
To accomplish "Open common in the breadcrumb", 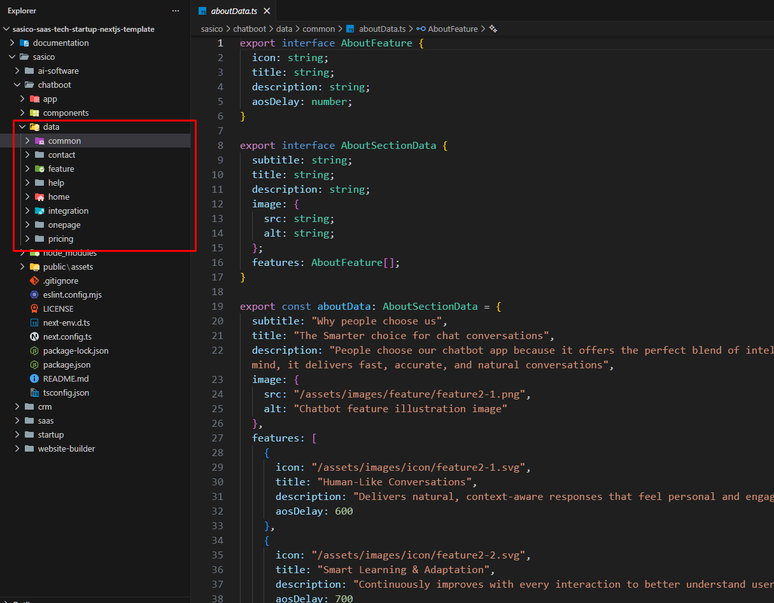I will pyautogui.click(x=319, y=29).
